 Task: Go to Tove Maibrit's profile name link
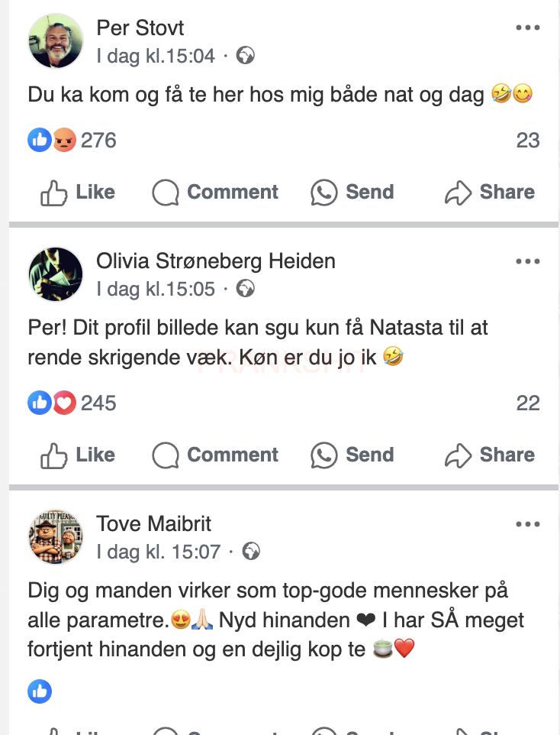point(153,524)
